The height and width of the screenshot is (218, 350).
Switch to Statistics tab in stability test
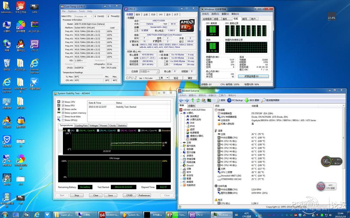(x=122, y=126)
